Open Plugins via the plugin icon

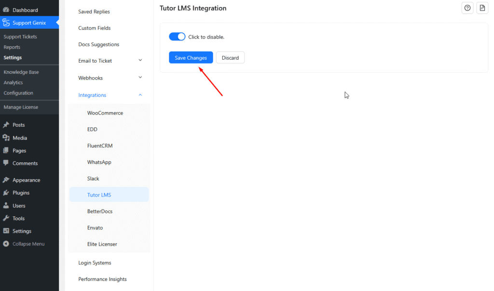[7, 192]
